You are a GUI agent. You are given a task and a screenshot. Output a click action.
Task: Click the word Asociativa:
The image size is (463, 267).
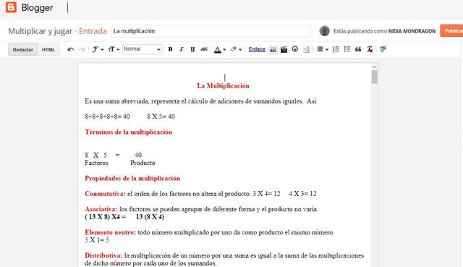tap(101, 209)
